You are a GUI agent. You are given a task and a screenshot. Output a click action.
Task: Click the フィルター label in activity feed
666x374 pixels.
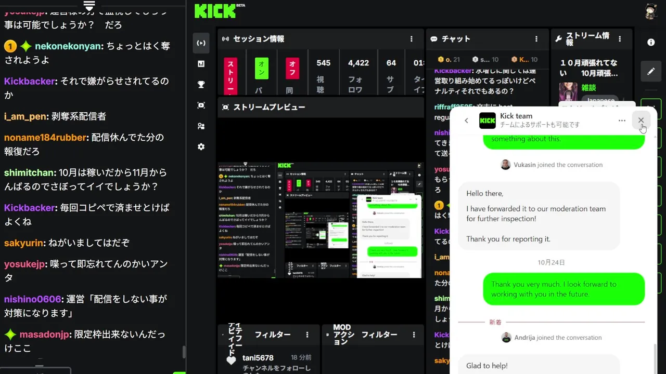(x=273, y=335)
